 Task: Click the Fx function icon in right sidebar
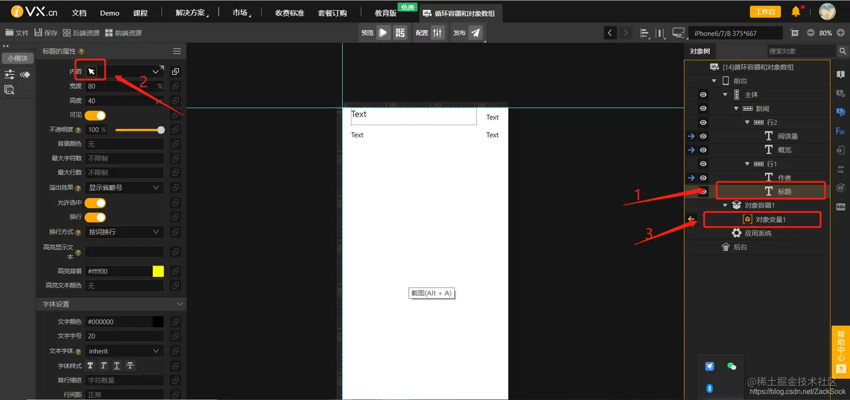pyautogui.click(x=840, y=131)
